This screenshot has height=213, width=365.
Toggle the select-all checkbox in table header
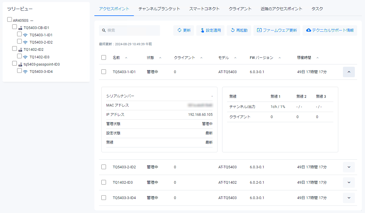click(104, 57)
